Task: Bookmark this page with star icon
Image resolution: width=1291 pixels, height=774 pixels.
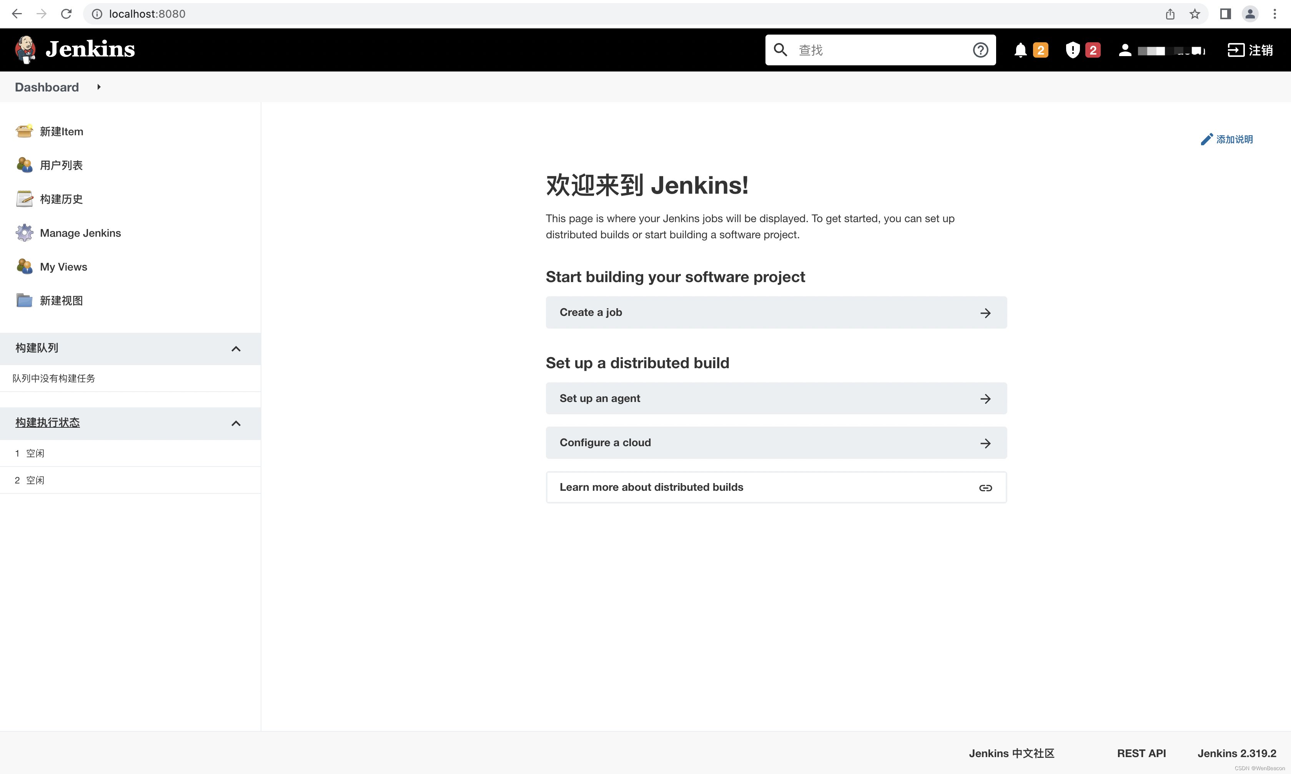Action: click(1195, 14)
